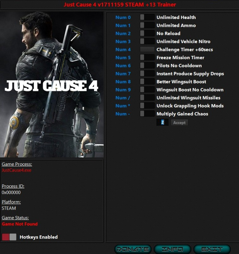Enable Multiply Gained Chaos toggle
The width and height of the screenshot is (239, 254).
[147, 114]
